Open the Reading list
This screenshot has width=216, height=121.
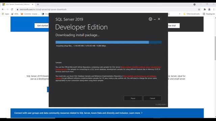[x=209, y=14]
